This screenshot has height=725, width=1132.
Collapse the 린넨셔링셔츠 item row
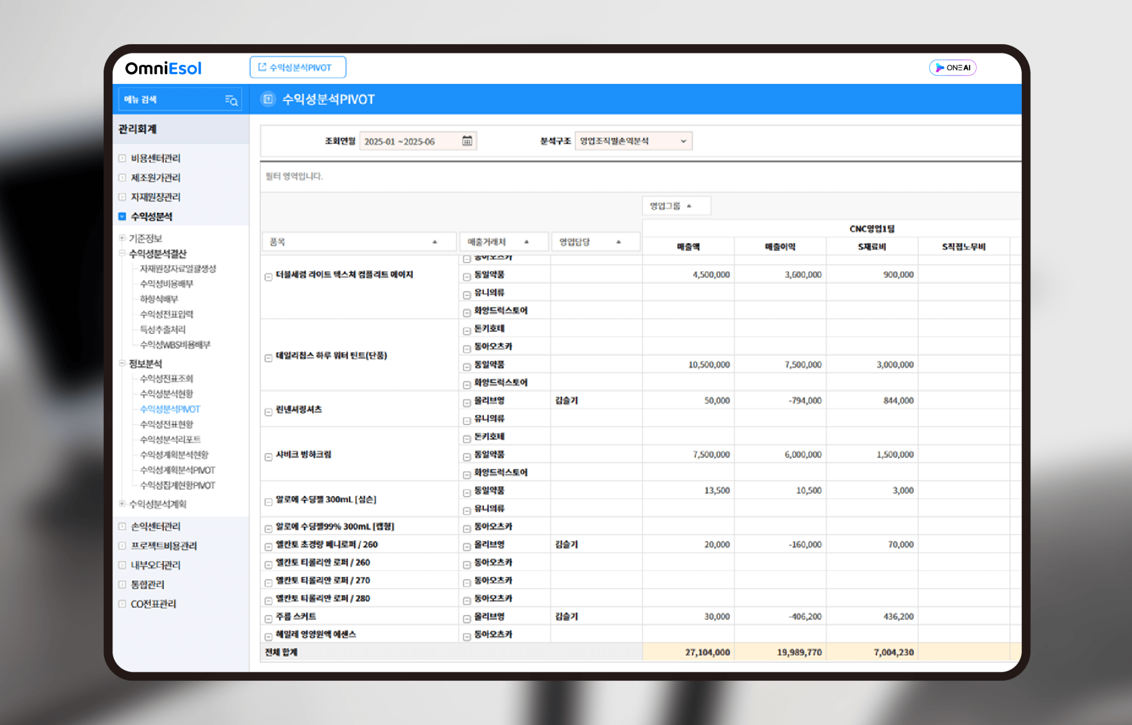point(269,412)
